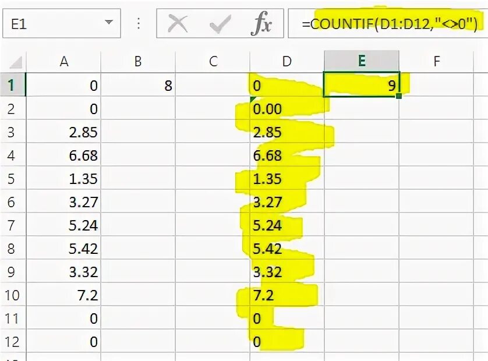488x361 pixels.
Task: Select row 5 header
Action: (13, 178)
